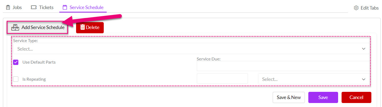
Task: Switch to the Jobs tab
Action: [14, 7]
